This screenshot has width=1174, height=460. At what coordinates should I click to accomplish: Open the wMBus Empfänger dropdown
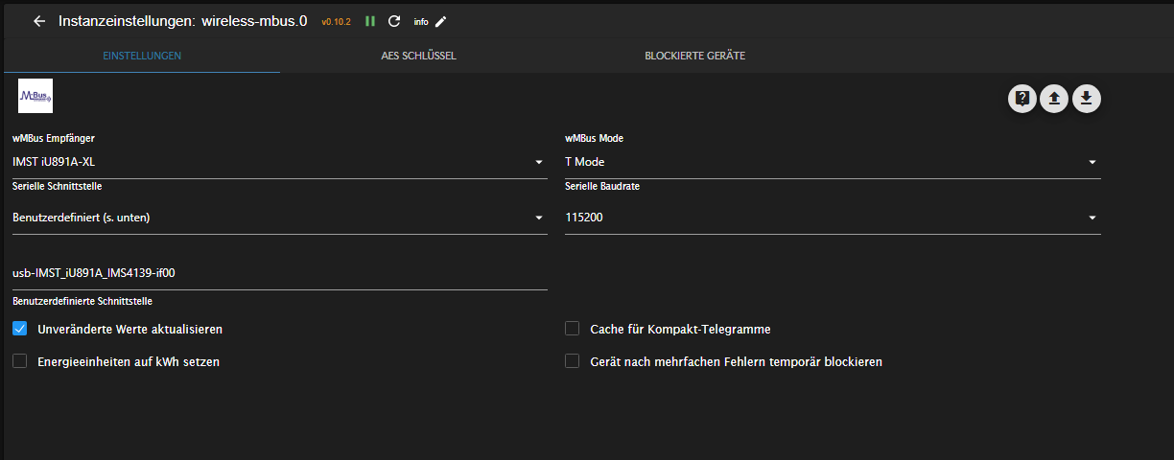278,162
